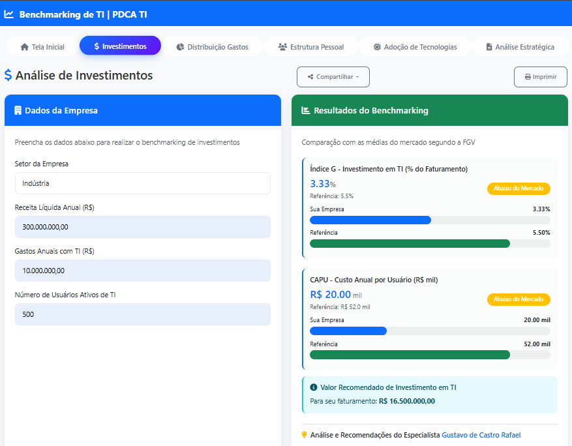The image size is (572, 446).
Task: Click the home icon on Tela Inicial
Action: (24, 47)
